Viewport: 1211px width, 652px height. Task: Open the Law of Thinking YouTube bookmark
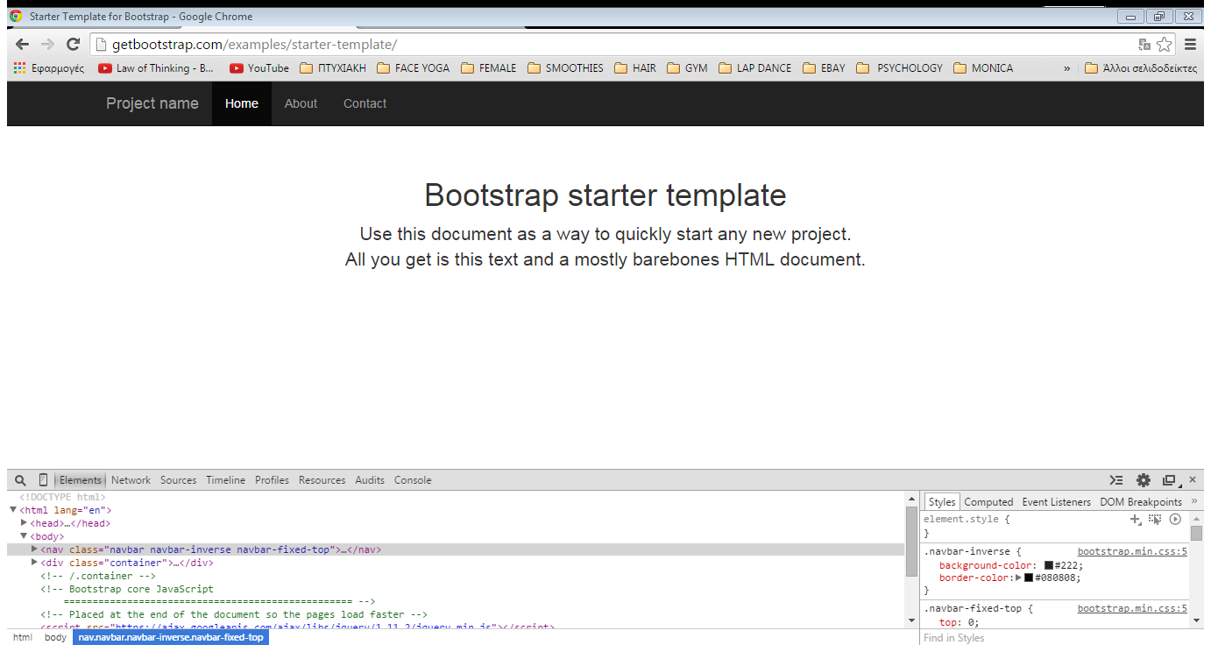(156, 68)
